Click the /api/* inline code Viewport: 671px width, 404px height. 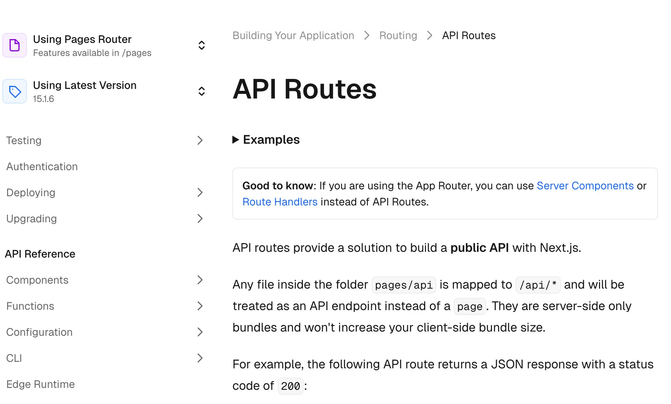[x=538, y=285]
